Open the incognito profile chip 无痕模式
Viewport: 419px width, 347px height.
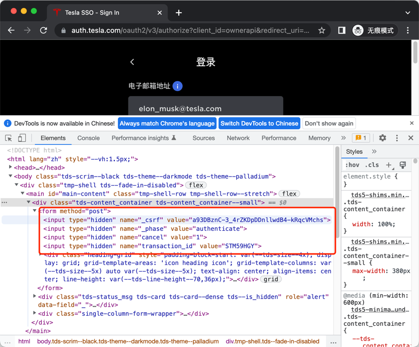pyautogui.click(x=375, y=31)
